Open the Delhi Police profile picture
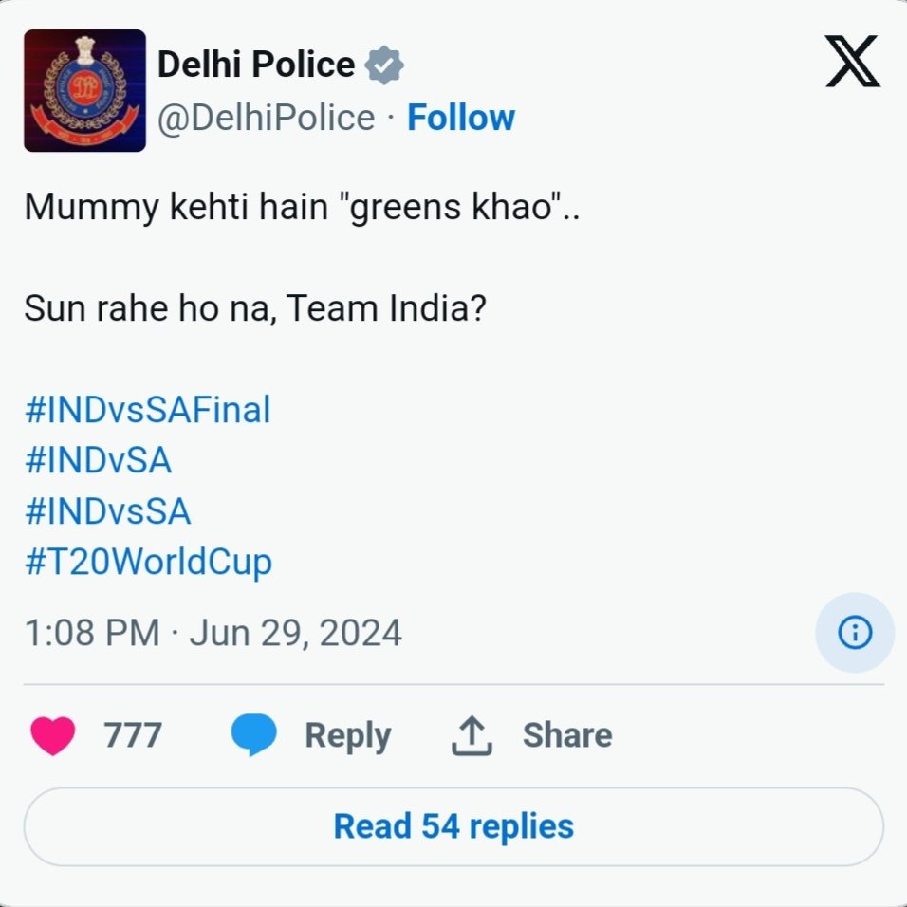 [x=84, y=91]
